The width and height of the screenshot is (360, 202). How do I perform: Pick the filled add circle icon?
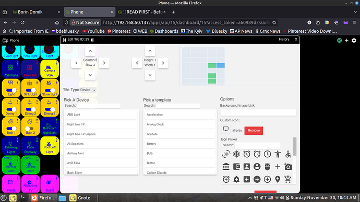(257, 179)
